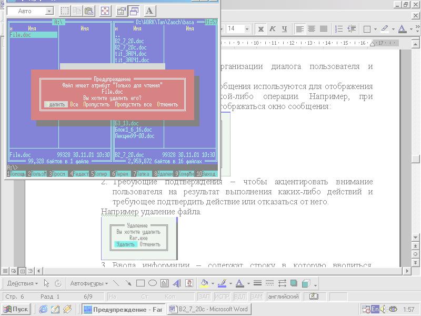Open the Авто font size dropdown in Far window
This screenshot has width=421, height=316.
pos(49,11)
